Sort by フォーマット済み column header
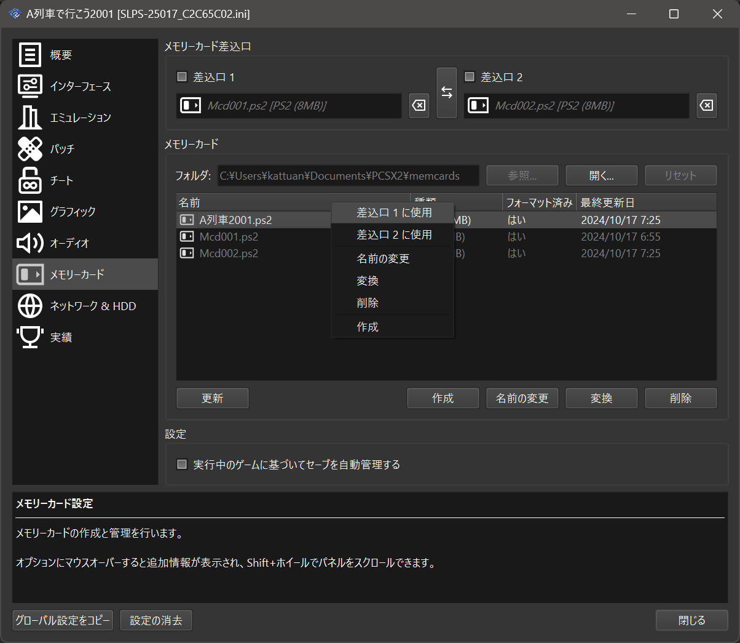 coord(540,202)
